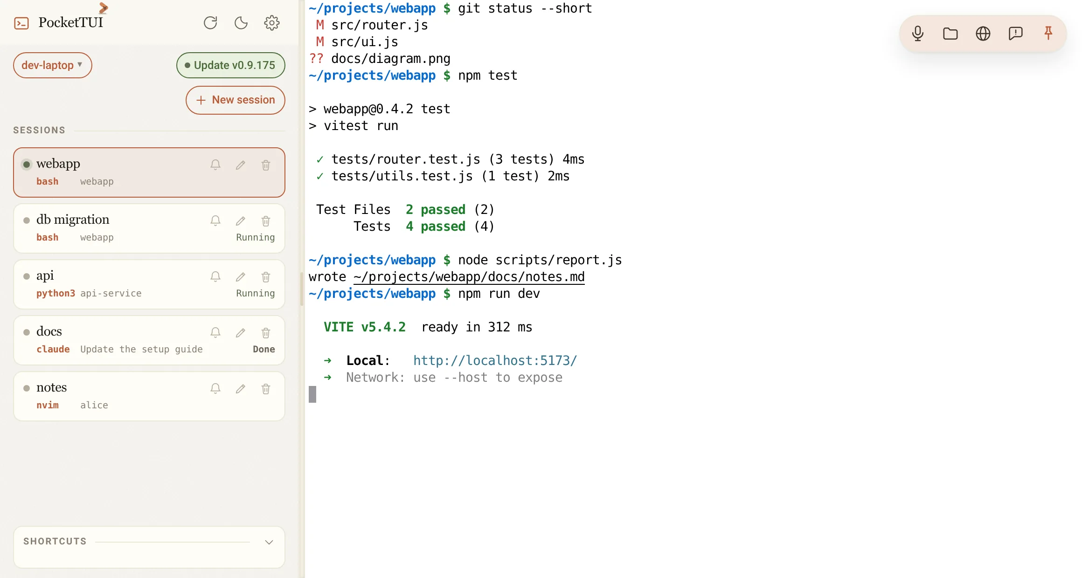This screenshot has width=1082, height=578.
Task: Toggle notifications bell for docs session
Action: coord(215,333)
